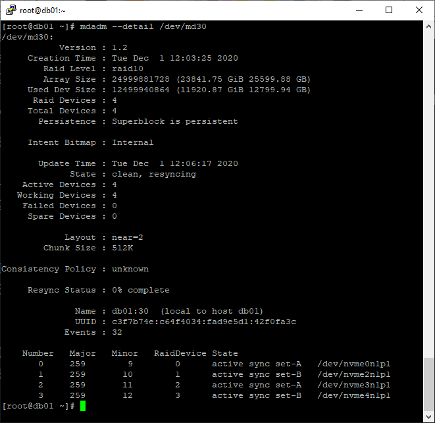Click 'active sync set-B' for nvme4n1p1
435x423 pixels.
[257, 395]
